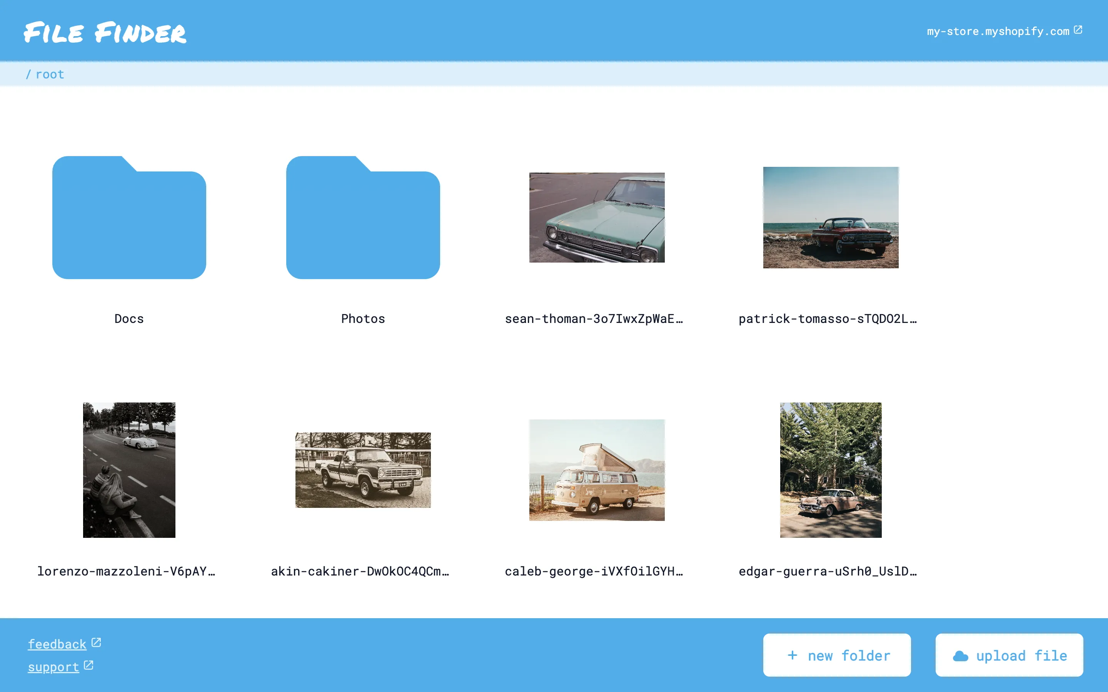Open the new folder button
This screenshot has height=692, width=1108.
(x=838, y=655)
